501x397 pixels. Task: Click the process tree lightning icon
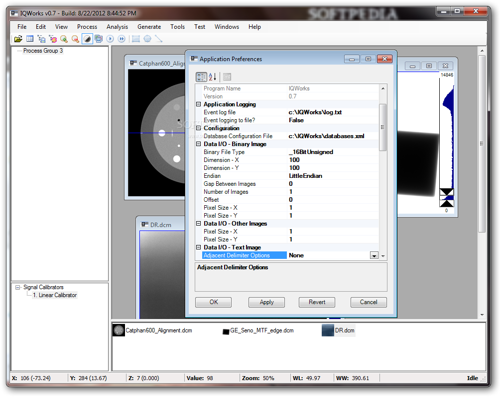tap(53, 39)
